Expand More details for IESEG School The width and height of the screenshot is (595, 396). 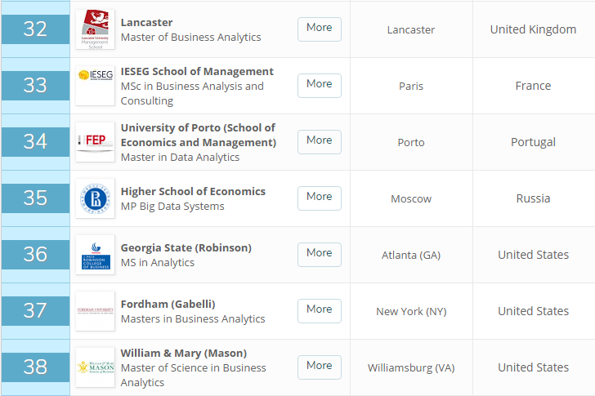(319, 84)
